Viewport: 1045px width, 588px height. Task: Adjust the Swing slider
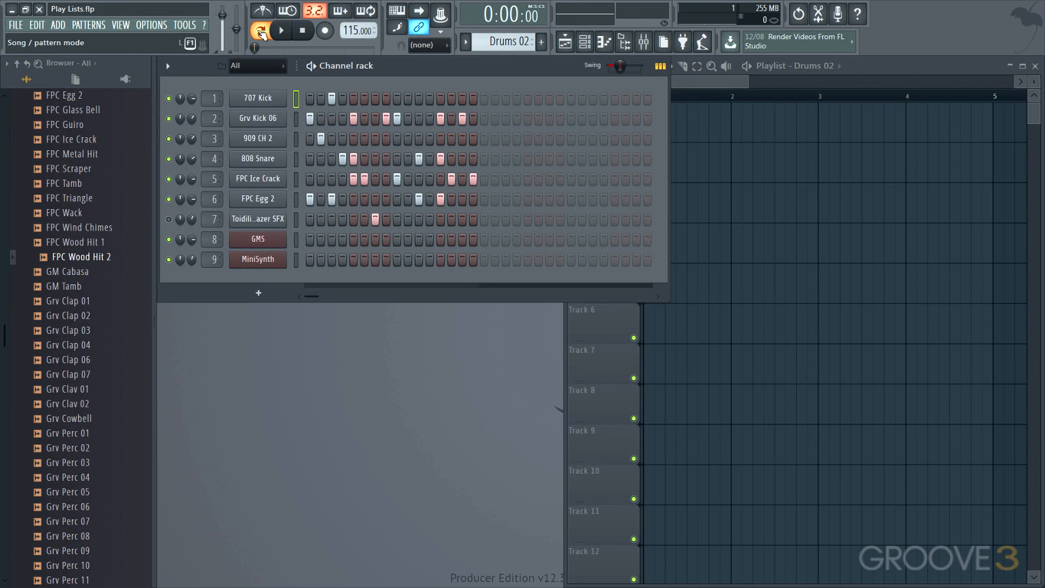pos(619,66)
